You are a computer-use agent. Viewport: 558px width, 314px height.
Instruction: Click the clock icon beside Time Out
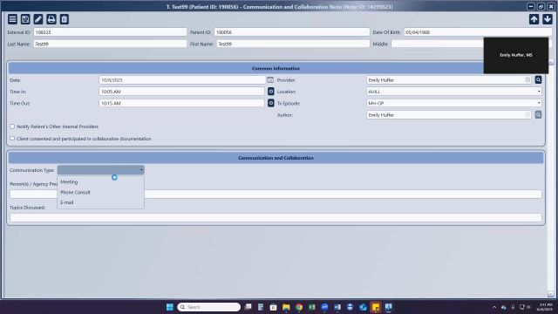click(x=271, y=103)
